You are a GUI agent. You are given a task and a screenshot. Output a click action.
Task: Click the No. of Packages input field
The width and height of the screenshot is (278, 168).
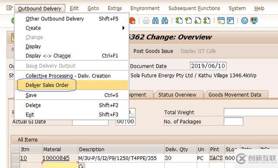pyautogui.click(x=233, y=122)
